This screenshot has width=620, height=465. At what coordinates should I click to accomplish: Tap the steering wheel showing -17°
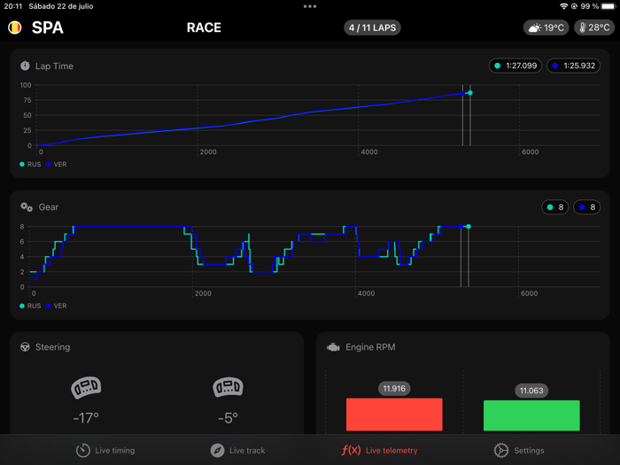tap(86, 387)
